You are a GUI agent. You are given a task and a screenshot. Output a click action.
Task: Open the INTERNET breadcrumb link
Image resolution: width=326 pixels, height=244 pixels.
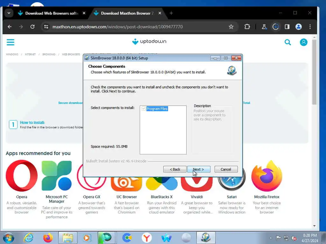[x=30, y=54]
